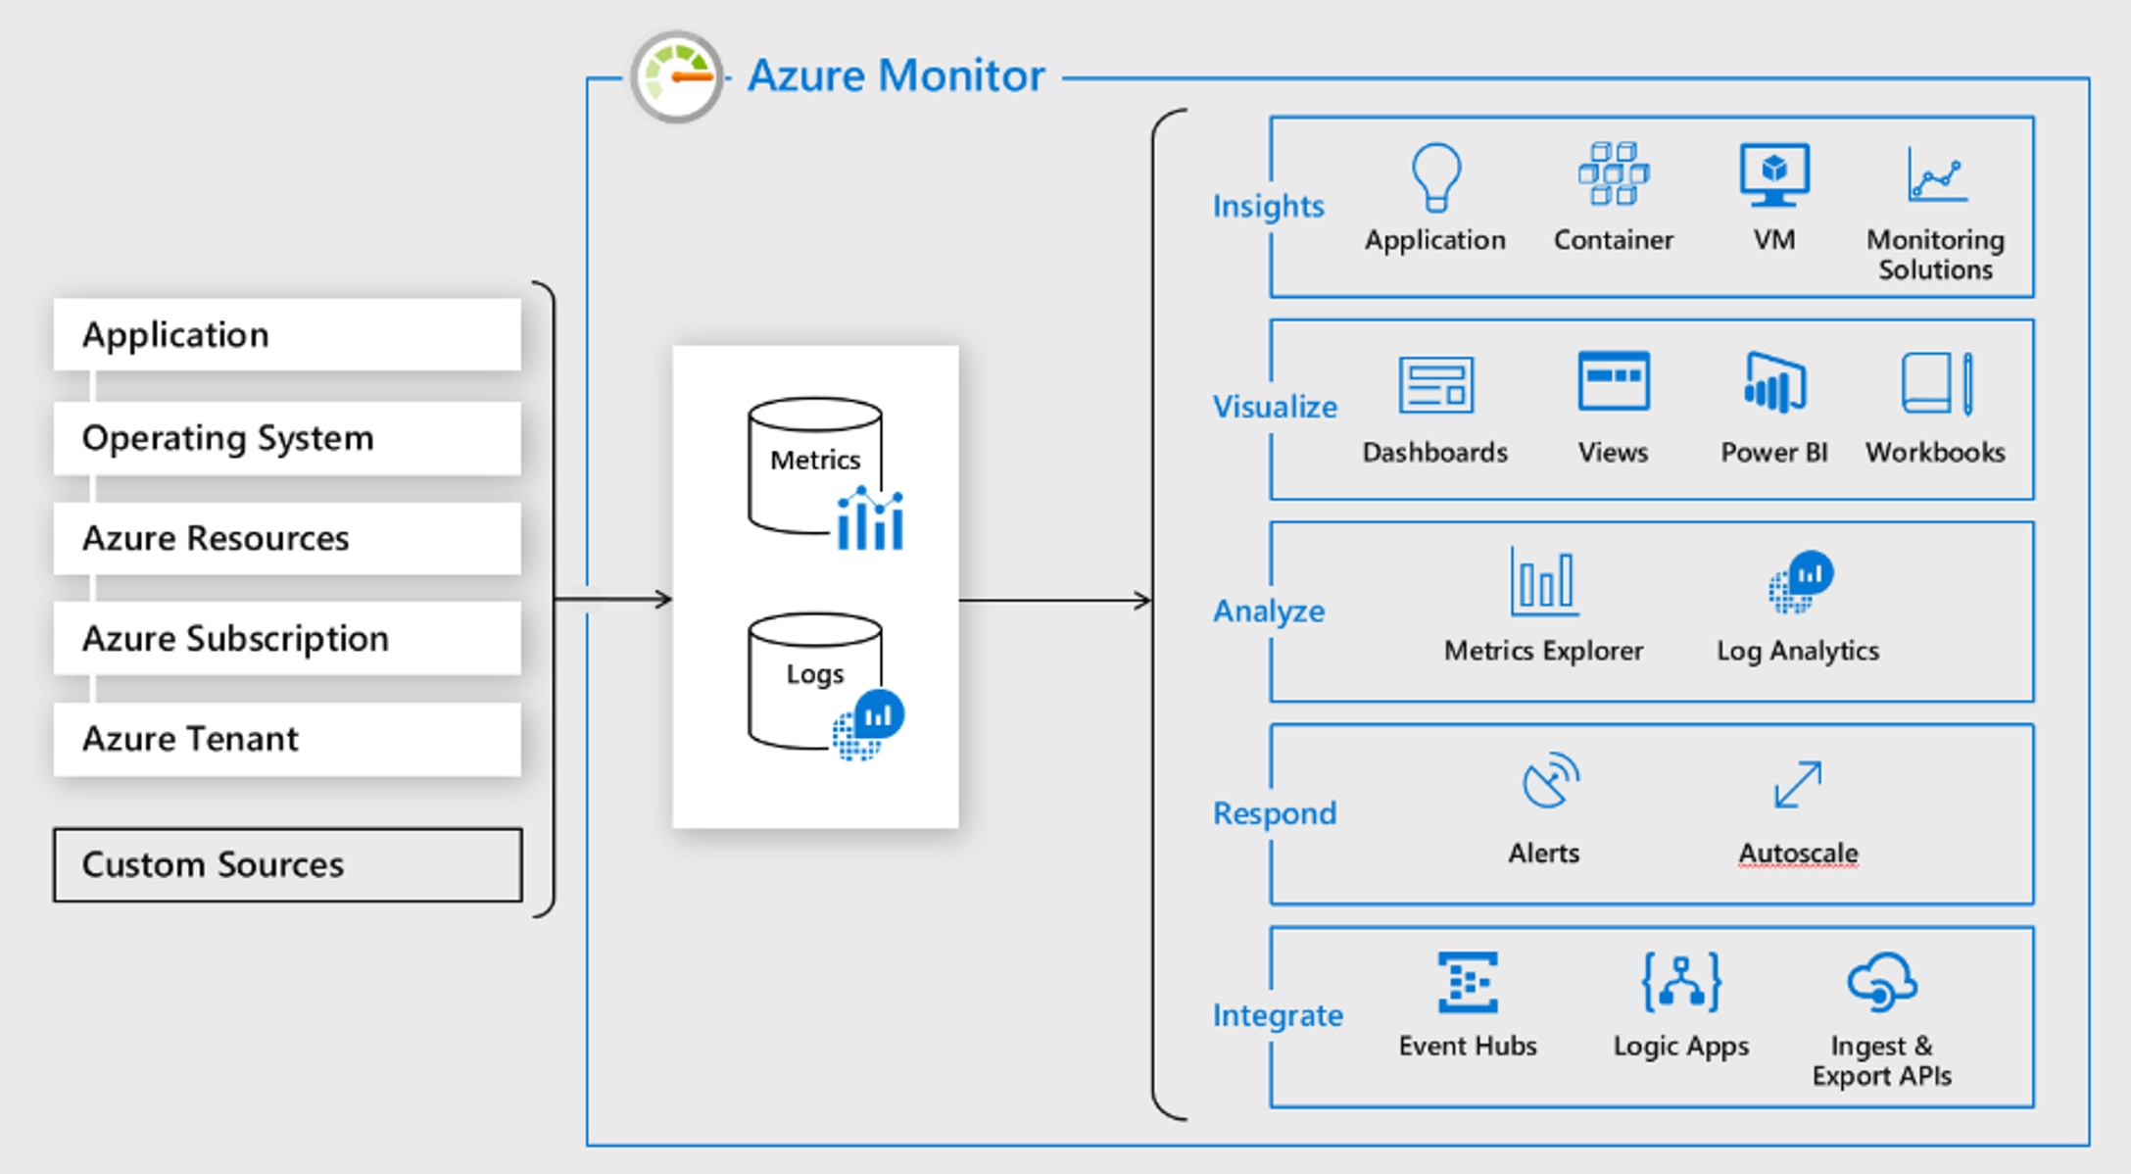This screenshot has height=1174, width=2131.
Task: Click the Autoscale arrows icon
Action: [x=1798, y=784]
